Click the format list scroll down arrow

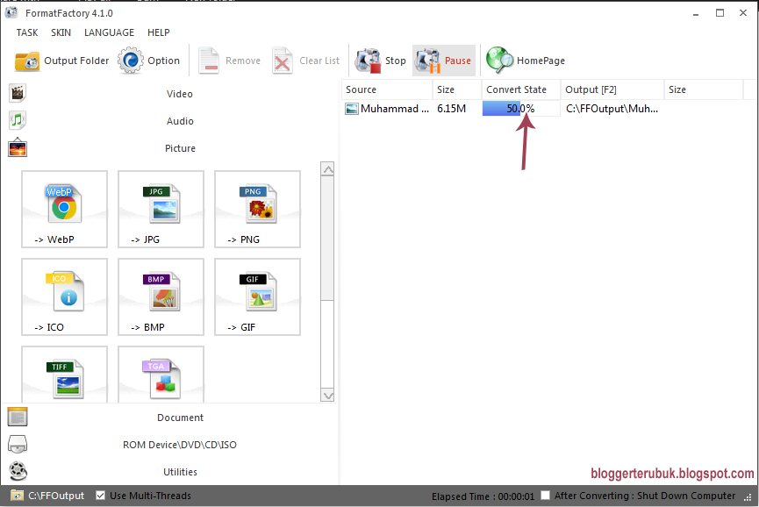327,396
